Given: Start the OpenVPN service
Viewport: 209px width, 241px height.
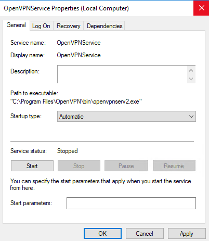Looking at the screenshot, I should [32, 166].
